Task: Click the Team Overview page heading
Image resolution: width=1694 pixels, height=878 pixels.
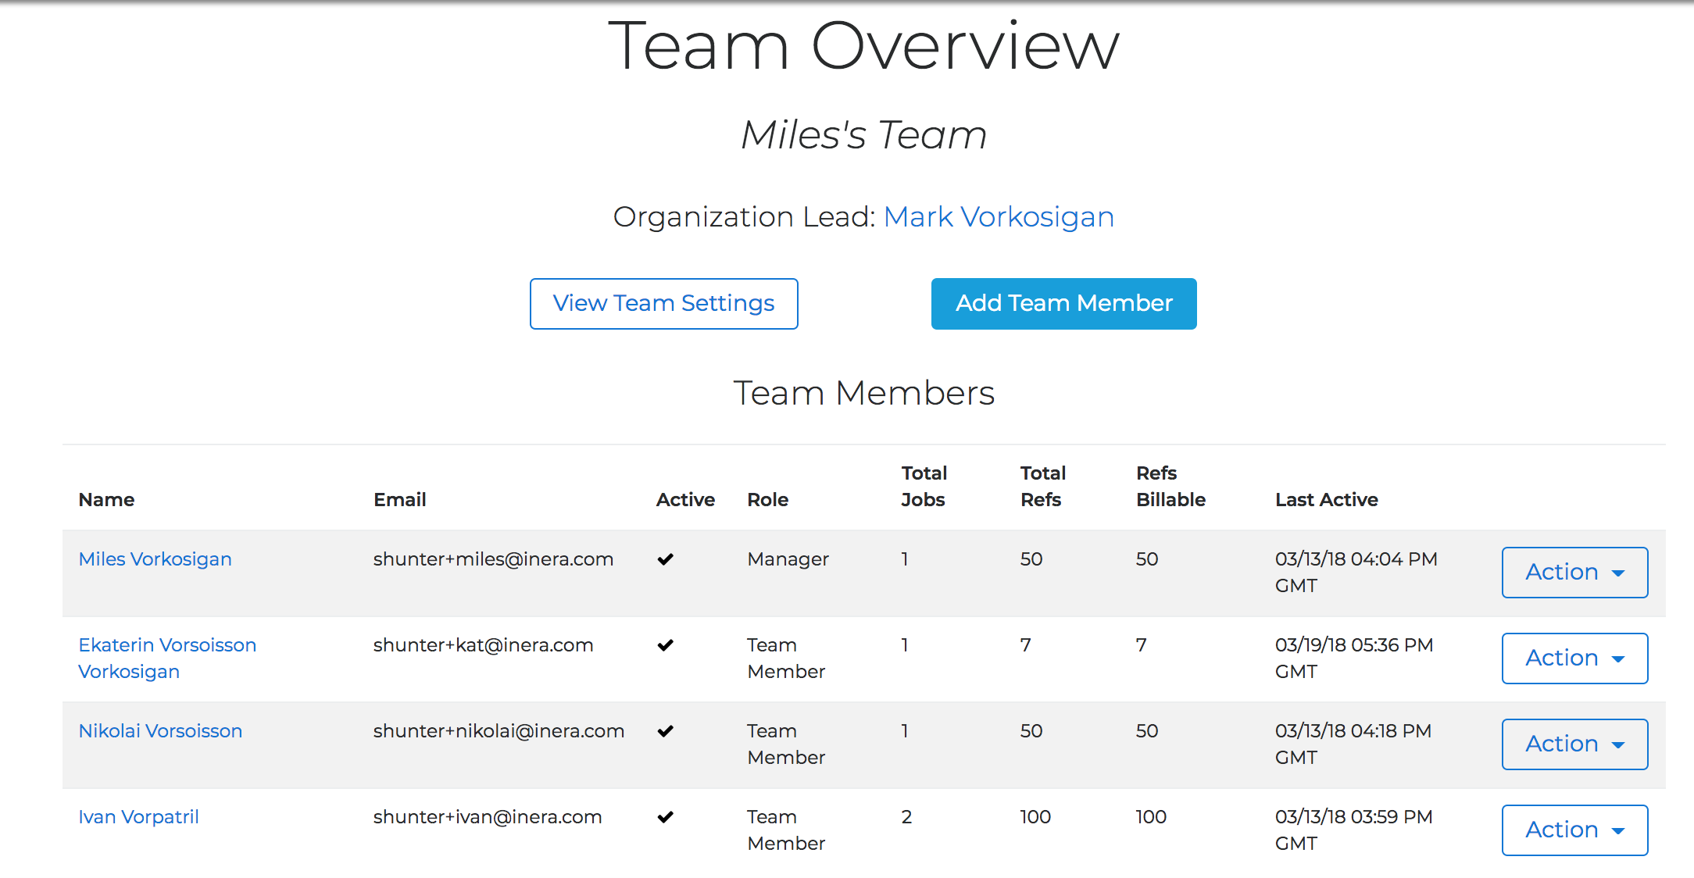Action: 864,46
